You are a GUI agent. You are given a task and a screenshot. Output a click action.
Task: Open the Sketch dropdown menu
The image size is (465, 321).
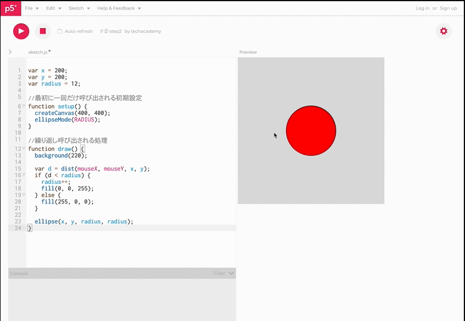pyautogui.click(x=79, y=8)
